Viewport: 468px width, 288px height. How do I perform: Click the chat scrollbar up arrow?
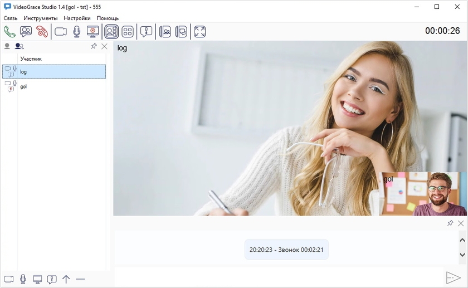462,240
